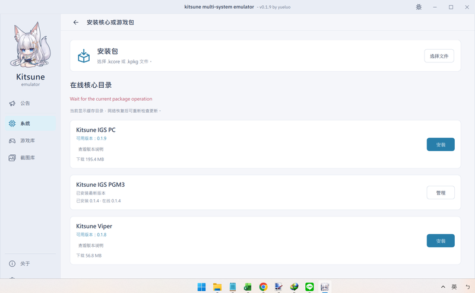Screen dimensions: 475x293
Task: Click '下载 56.8 MB' text
Action: tap(88, 256)
